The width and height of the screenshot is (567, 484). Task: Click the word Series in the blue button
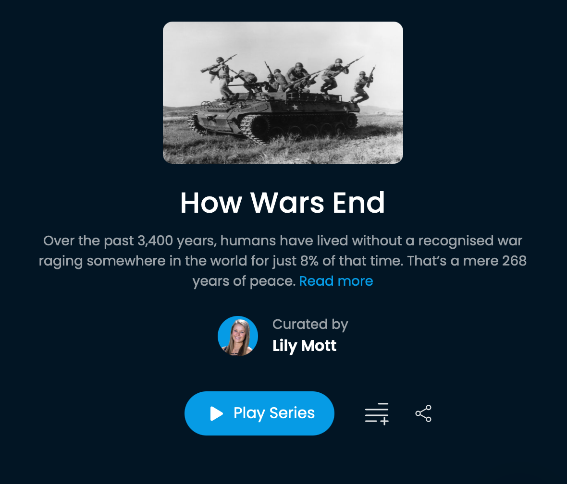(x=292, y=413)
